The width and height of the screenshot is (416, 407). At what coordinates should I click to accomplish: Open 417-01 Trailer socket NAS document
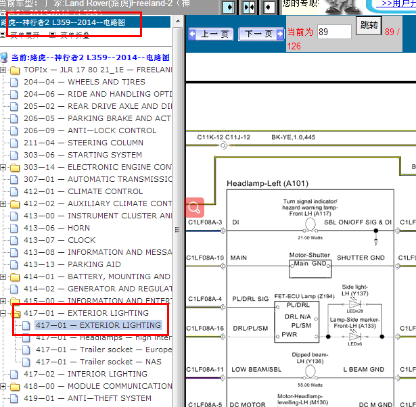click(x=99, y=362)
